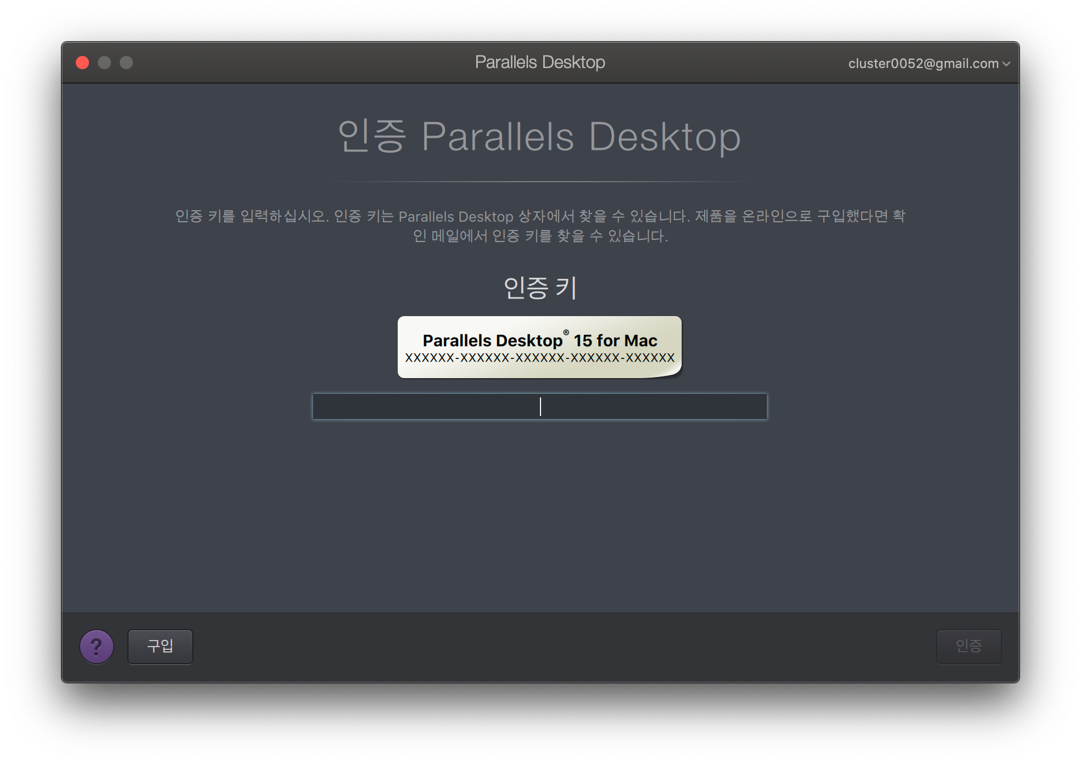Viewport: 1081px width, 764px height.
Task: Click the registered trademark symbol on sticker
Action: click(x=566, y=333)
